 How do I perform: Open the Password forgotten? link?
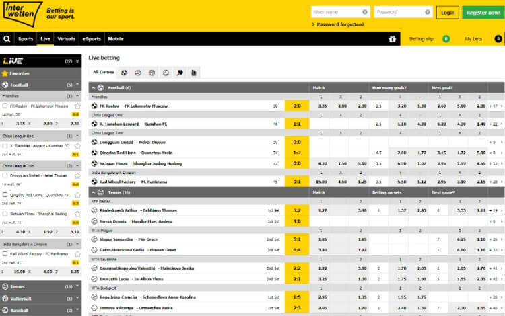click(x=341, y=24)
